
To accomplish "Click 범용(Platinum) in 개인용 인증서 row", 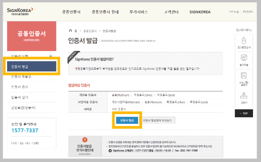I will (121, 95).
